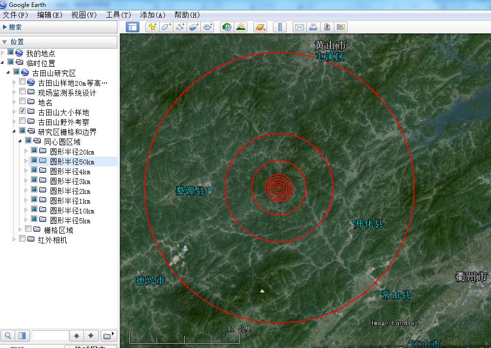Expand the 圆形半径4km folder

pyautogui.click(x=26, y=170)
